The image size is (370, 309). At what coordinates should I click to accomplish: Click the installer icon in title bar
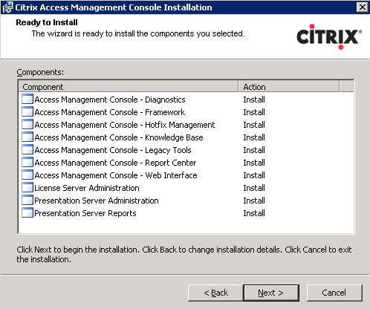click(x=7, y=7)
